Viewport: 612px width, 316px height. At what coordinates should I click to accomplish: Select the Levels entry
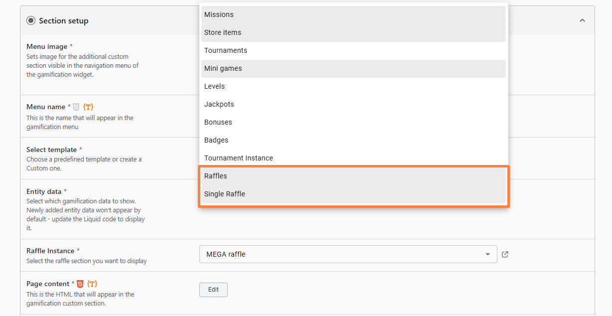pyautogui.click(x=353, y=86)
